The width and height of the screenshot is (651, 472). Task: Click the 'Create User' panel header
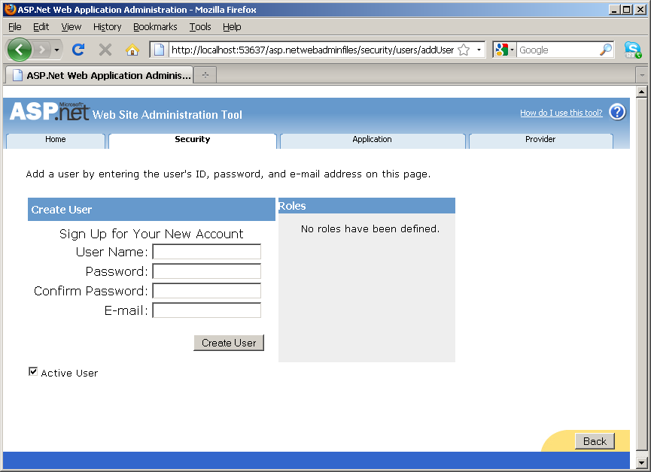click(x=151, y=210)
